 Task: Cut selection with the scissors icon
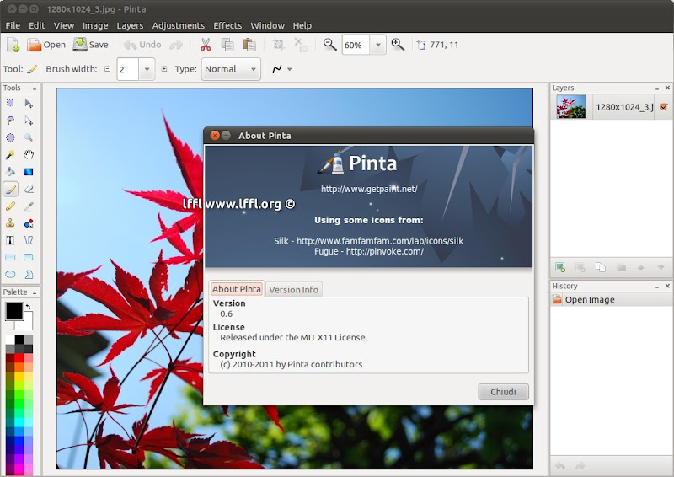(206, 45)
